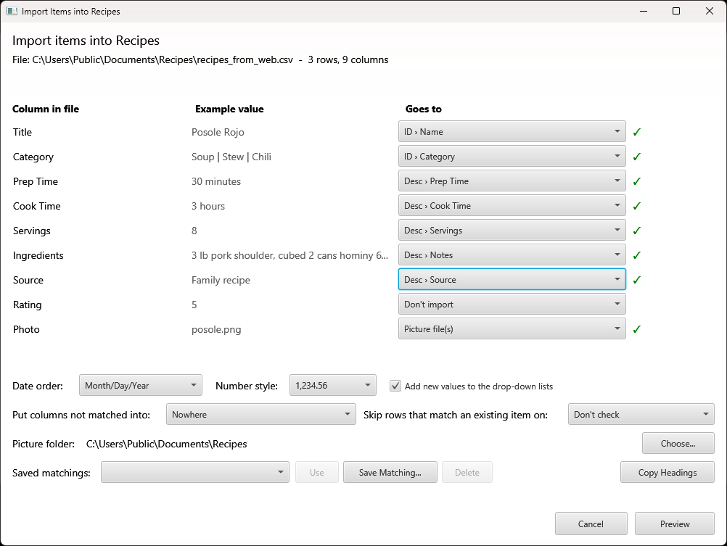The height and width of the screenshot is (546, 727).
Task: Open the Title 'Goes to' dropdown
Action: 512,132
